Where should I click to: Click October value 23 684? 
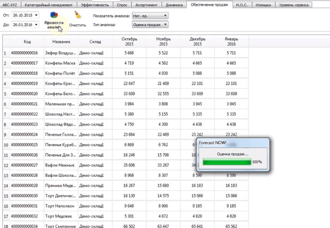pyautogui.click(x=129, y=135)
